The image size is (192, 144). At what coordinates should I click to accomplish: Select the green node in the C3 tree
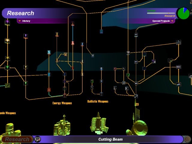tap(128, 75)
